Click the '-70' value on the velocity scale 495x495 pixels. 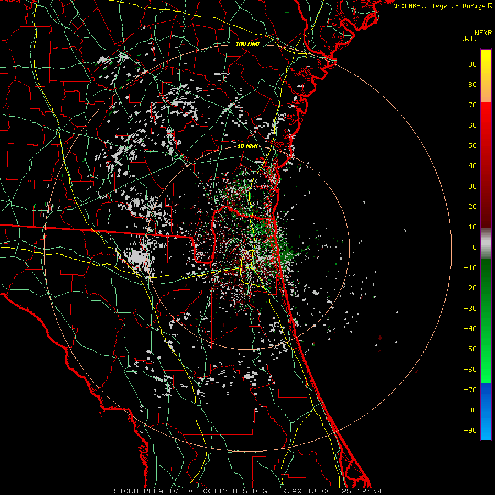pos(470,390)
